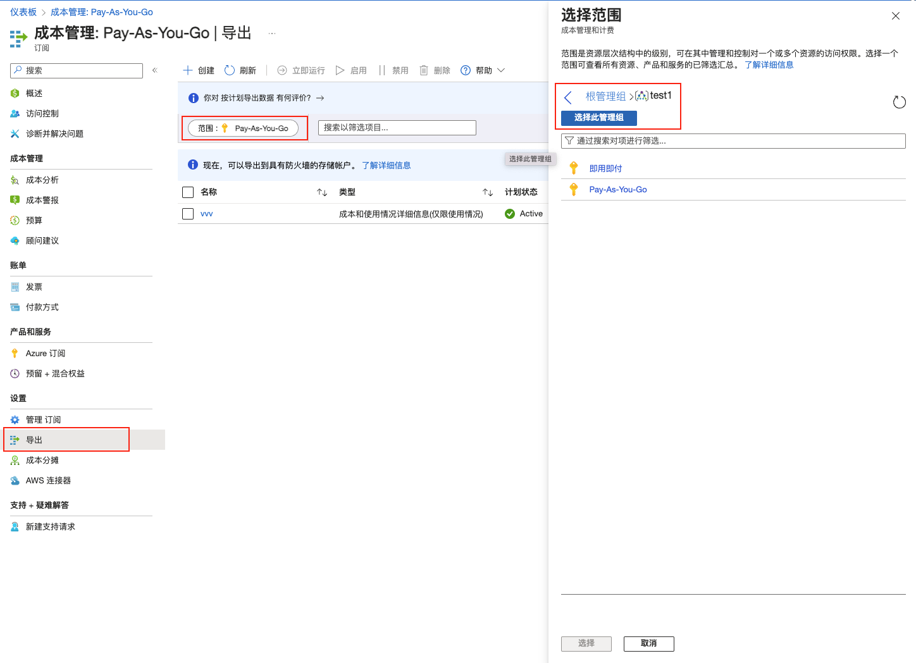Open 成本分析 from sidebar
Viewport: 916px width, 663px height.
42,180
